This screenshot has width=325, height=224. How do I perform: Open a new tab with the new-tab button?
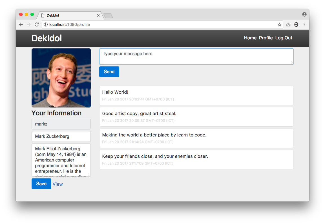108,16
